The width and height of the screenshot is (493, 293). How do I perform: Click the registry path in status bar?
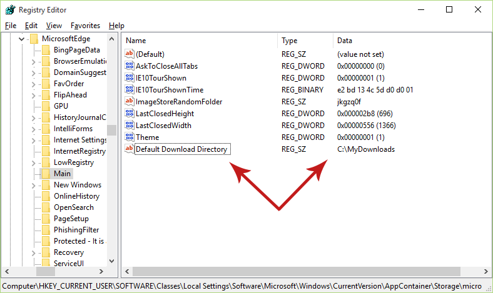241,286
